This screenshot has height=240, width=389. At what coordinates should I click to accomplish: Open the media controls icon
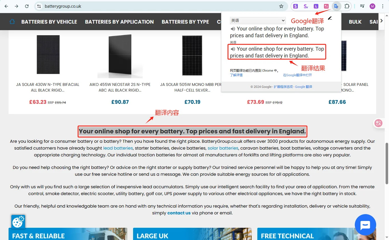pos(362,6)
